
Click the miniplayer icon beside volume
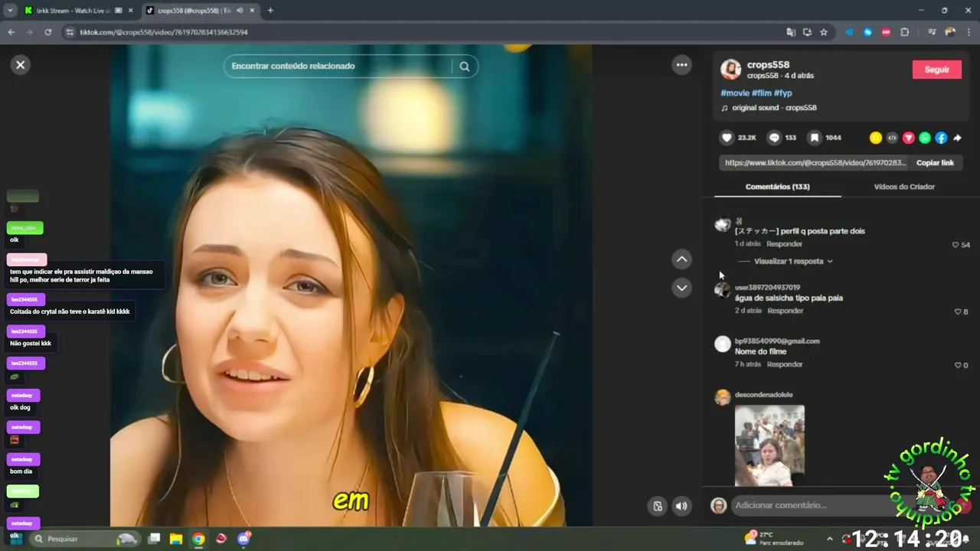pyautogui.click(x=657, y=506)
